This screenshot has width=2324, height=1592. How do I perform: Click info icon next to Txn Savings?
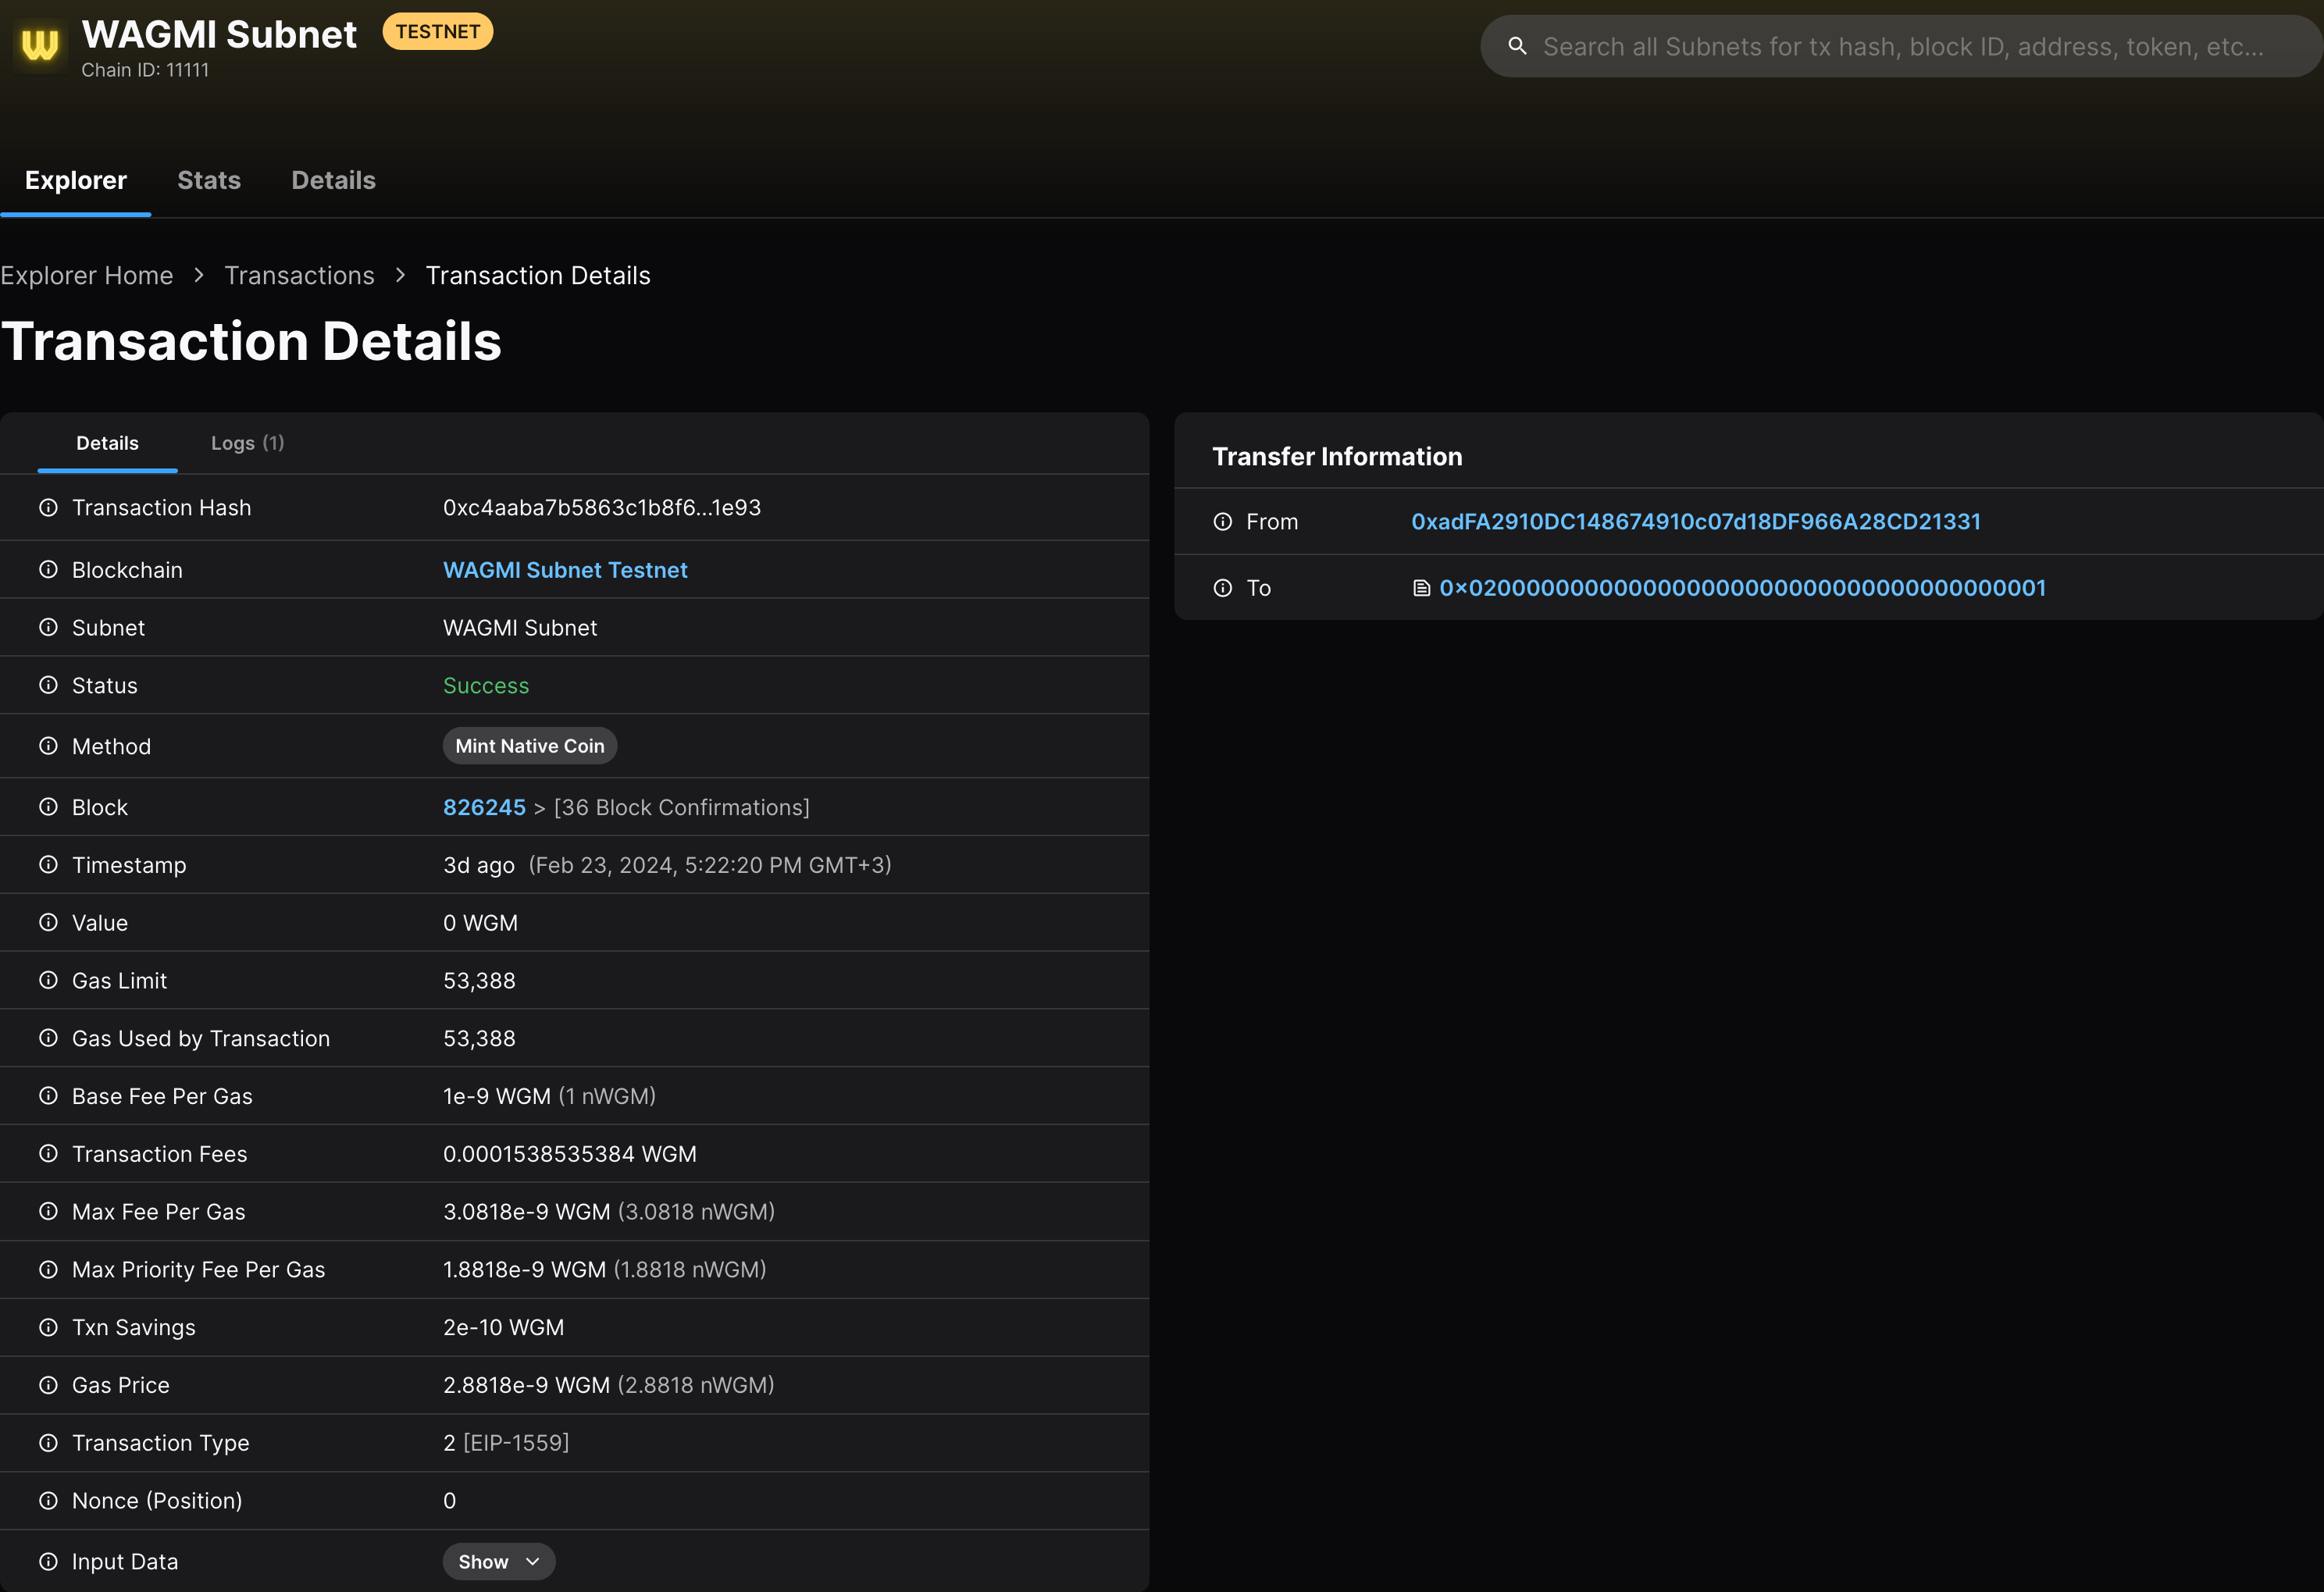(x=48, y=1327)
